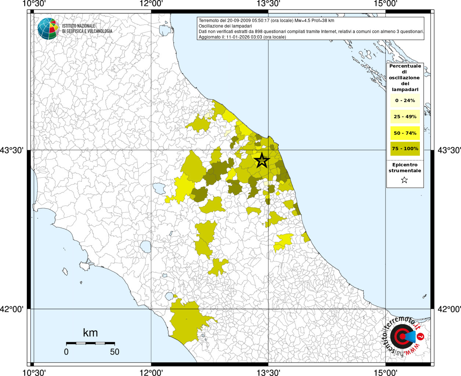The width and height of the screenshot is (461, 376).
Task: Click the small island off the Tyrrhenian coast
Action: (x=65, y=272)
